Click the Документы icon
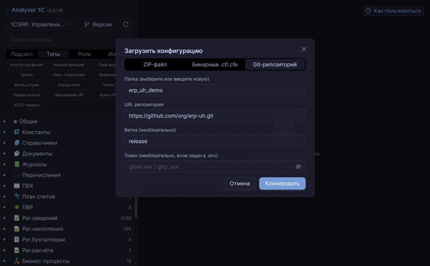This screenshot has width=430, height=266. (17, 153)
